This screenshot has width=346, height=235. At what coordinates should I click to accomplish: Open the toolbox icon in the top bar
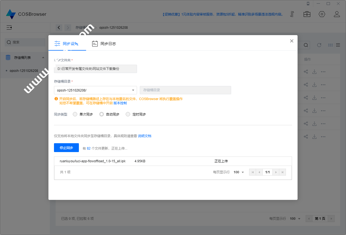pos(307,14)
